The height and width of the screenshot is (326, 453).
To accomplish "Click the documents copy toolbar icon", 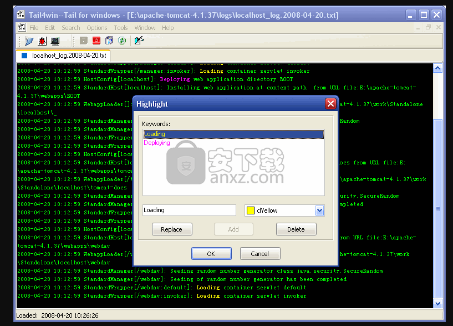I will tap(109, 41).
